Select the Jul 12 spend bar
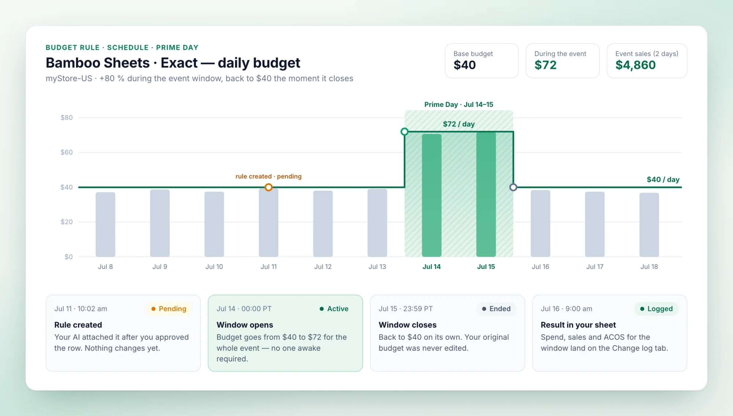The width and height of the screenshot is (733, 416). tap(323, 224)
